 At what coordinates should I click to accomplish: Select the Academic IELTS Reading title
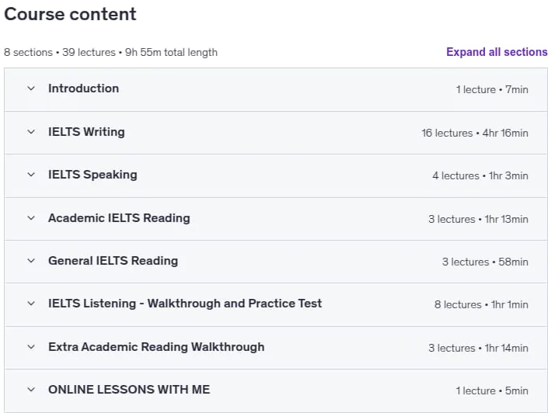click(x=119, y=218)
